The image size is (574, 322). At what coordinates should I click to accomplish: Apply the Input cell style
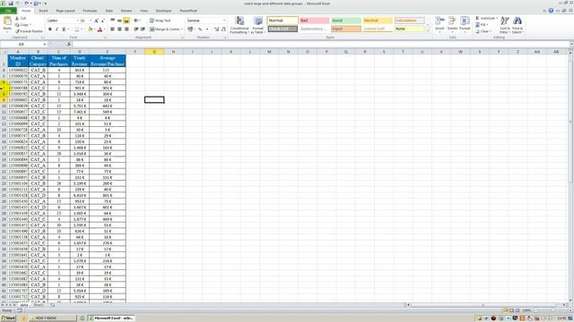[346, 29]
